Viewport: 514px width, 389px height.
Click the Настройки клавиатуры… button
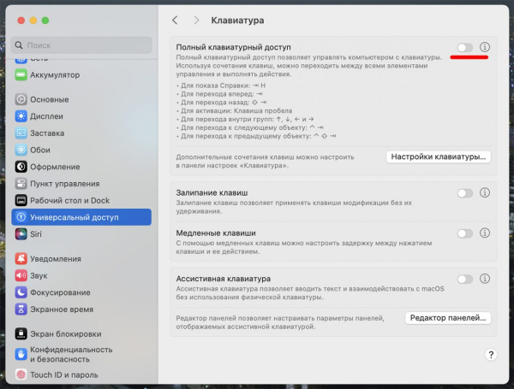coord(439,156)
